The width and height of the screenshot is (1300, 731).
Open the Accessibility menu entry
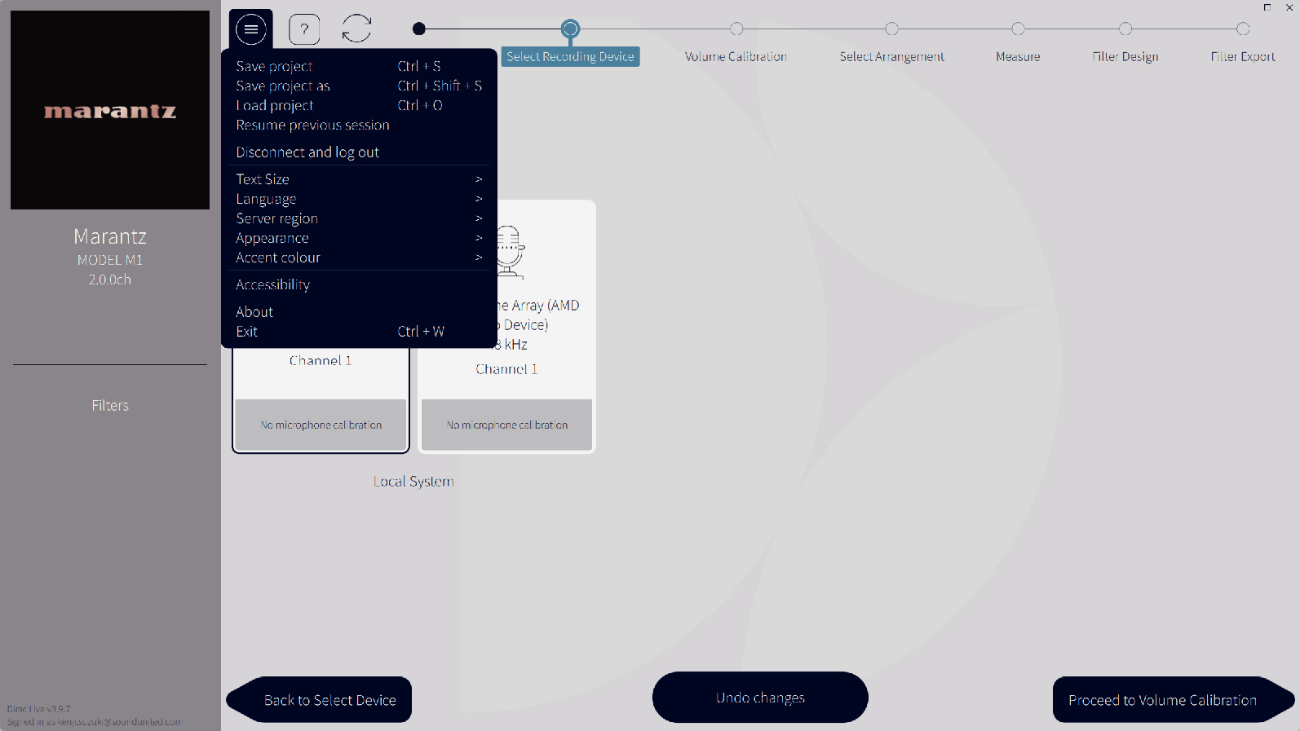tap(360, 284)
